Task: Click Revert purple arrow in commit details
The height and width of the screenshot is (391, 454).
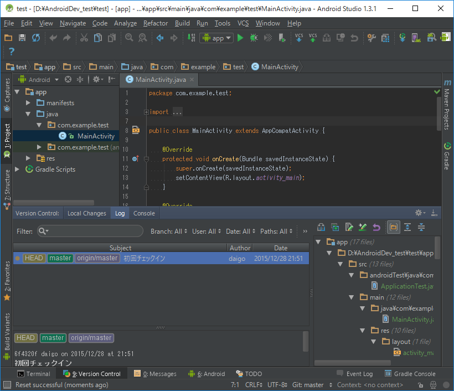Action: 376,228
